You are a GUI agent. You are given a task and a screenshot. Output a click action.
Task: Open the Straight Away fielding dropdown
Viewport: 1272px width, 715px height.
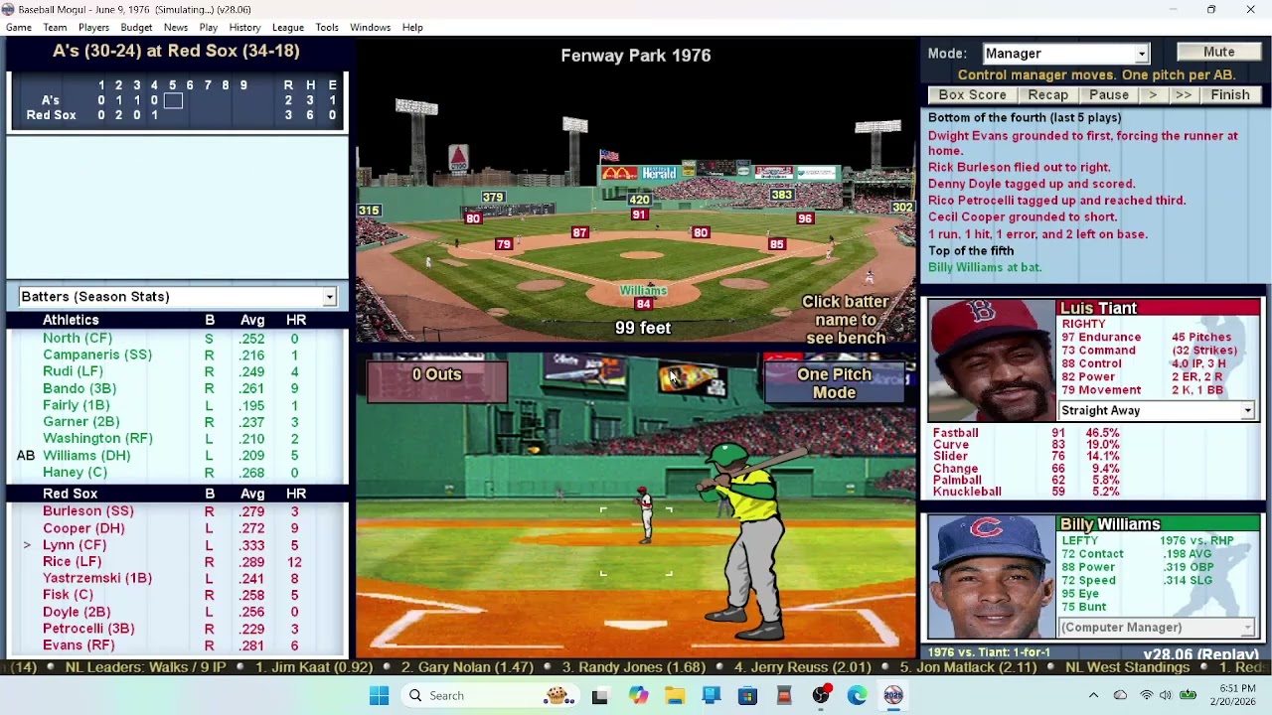[x=1248, y=411]
